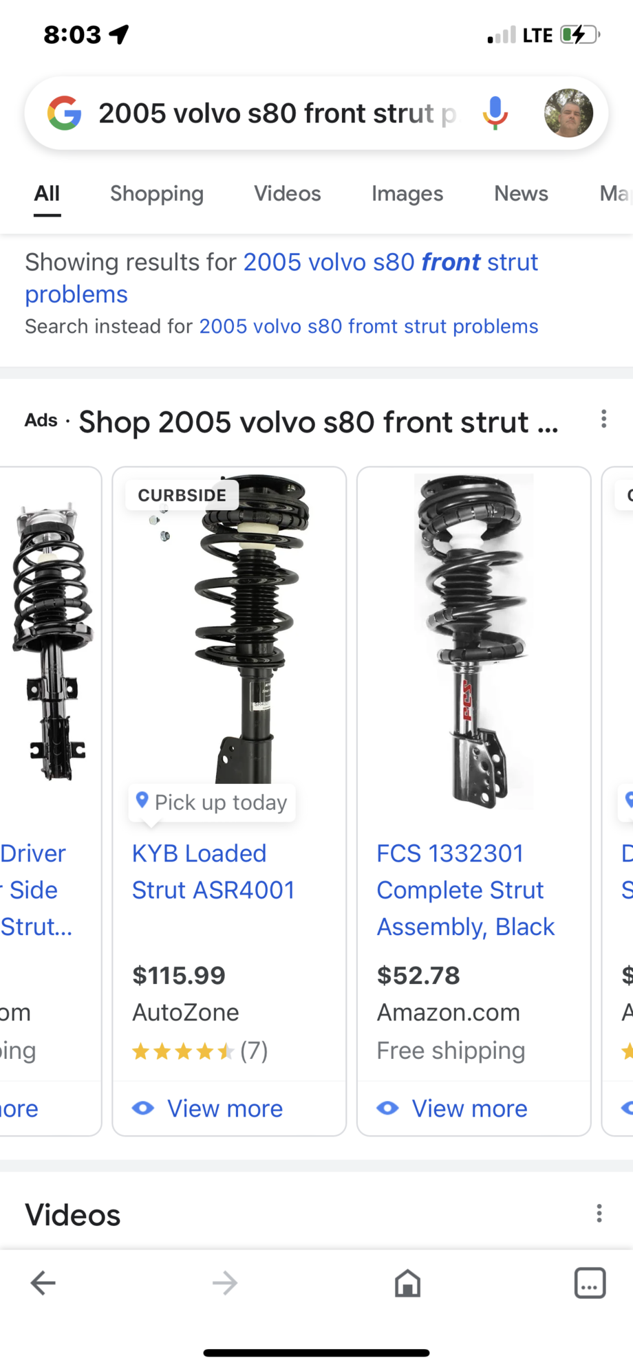Open KYB Loaded Strut ASR4001 listing
Screen dimensions: 633x1369
[213, 871]
